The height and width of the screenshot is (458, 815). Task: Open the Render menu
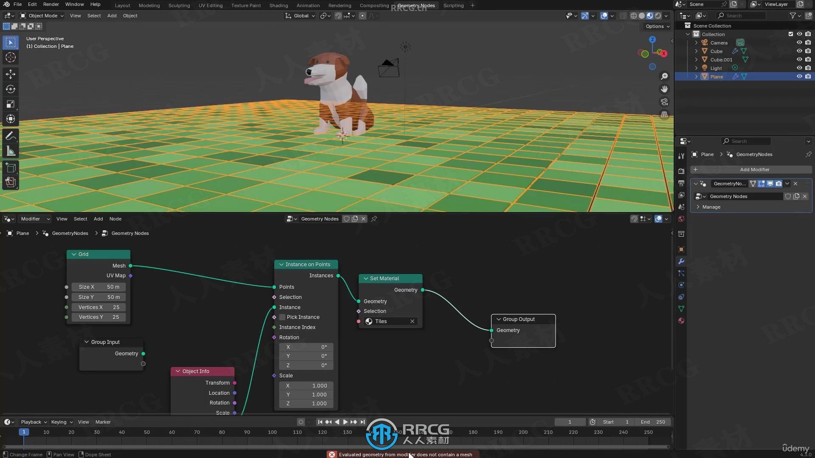(51, 4)
